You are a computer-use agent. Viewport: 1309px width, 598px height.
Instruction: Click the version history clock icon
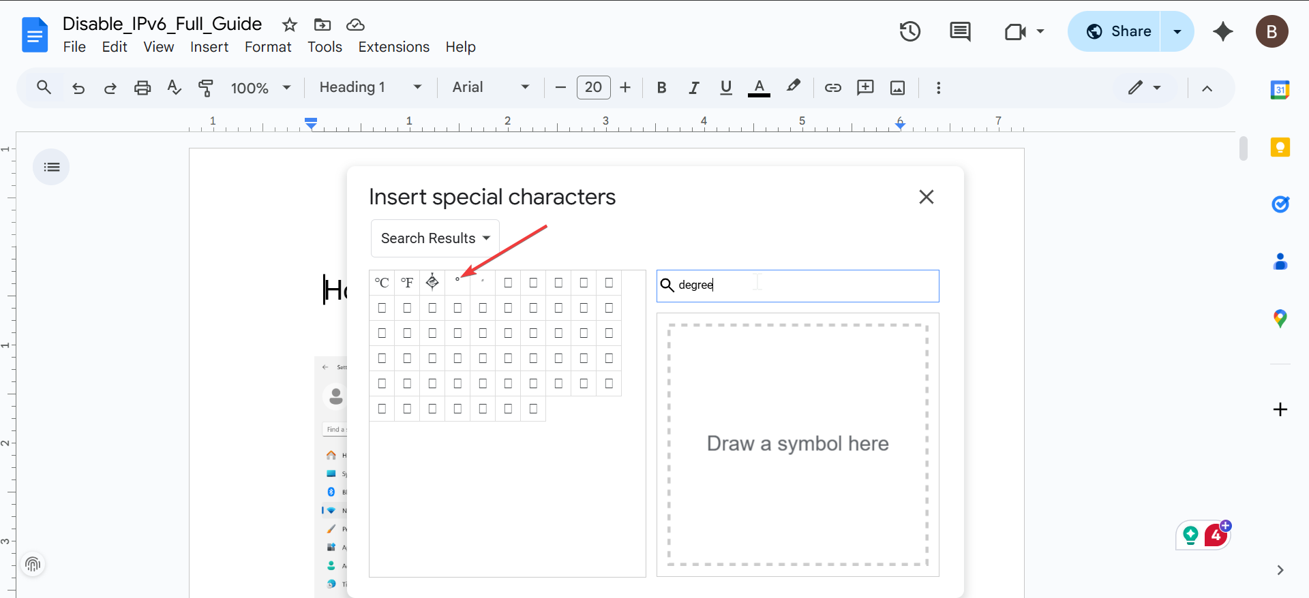click(x=909, y=31)
